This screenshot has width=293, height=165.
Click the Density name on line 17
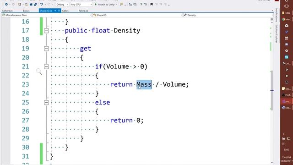pos(127,31)
